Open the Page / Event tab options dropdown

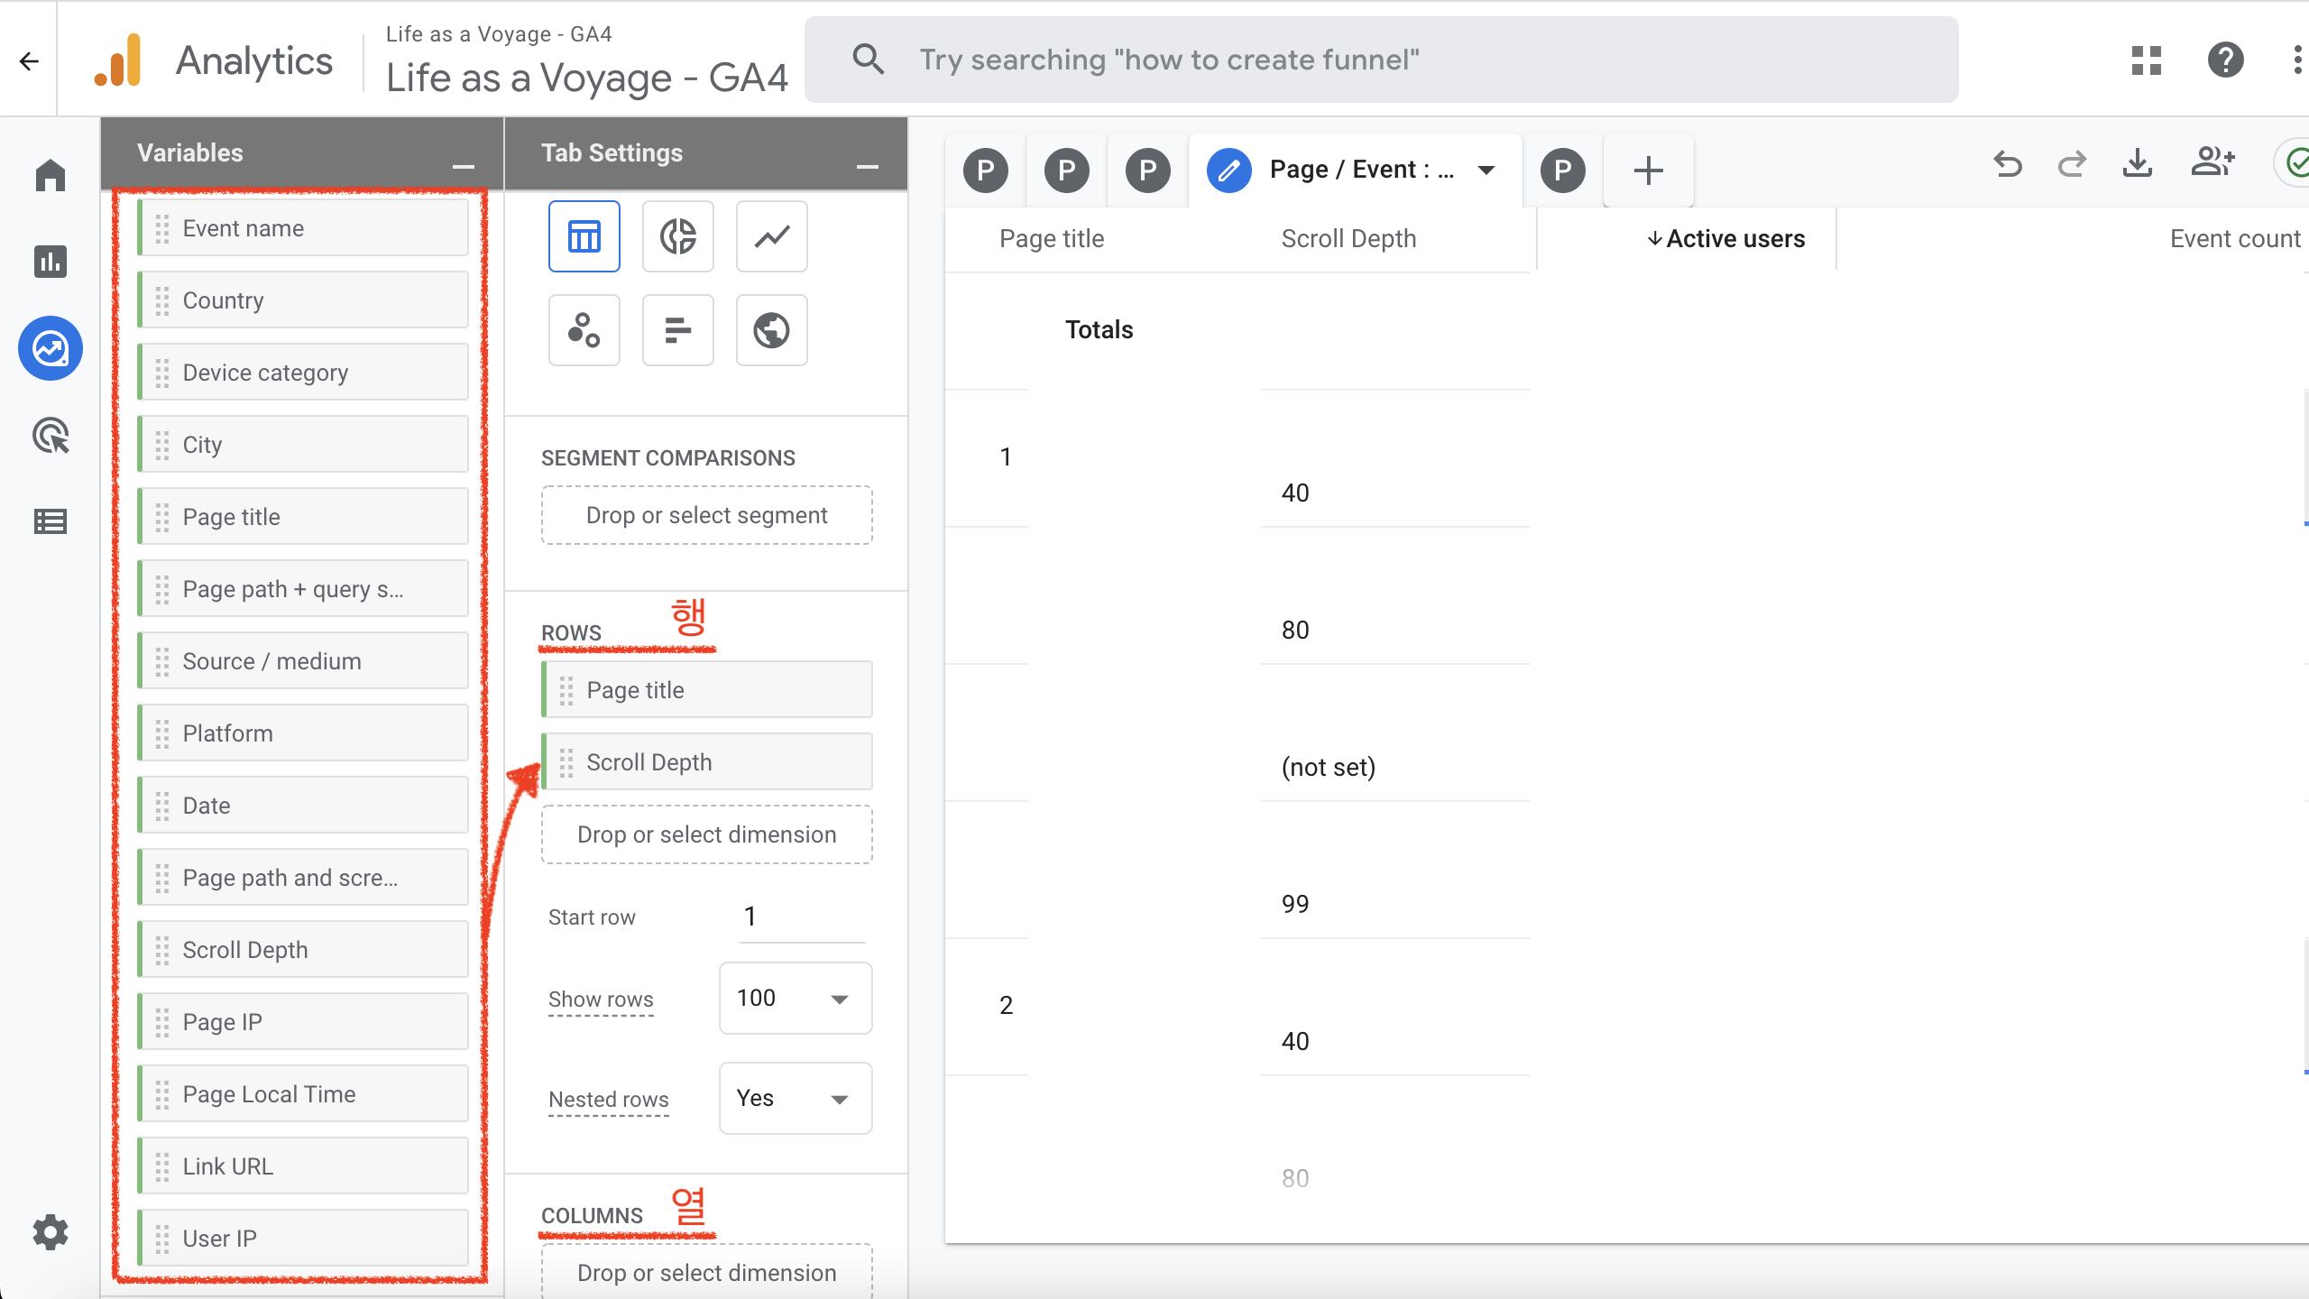coord(1486,170)
